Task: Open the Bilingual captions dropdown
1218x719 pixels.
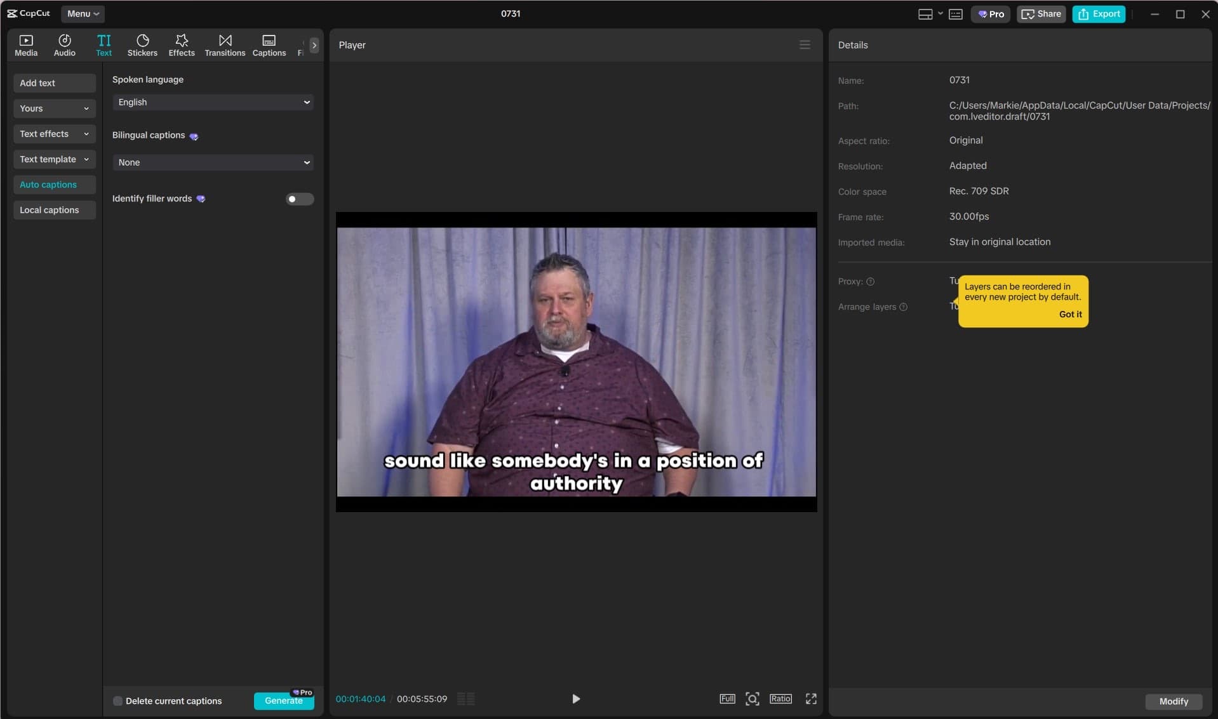Action: [213, 162]
